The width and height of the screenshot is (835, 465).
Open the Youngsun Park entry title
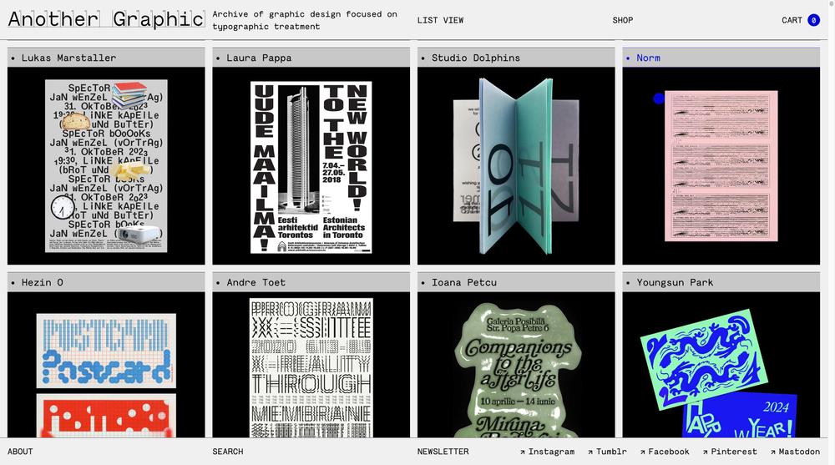point(675,282)
